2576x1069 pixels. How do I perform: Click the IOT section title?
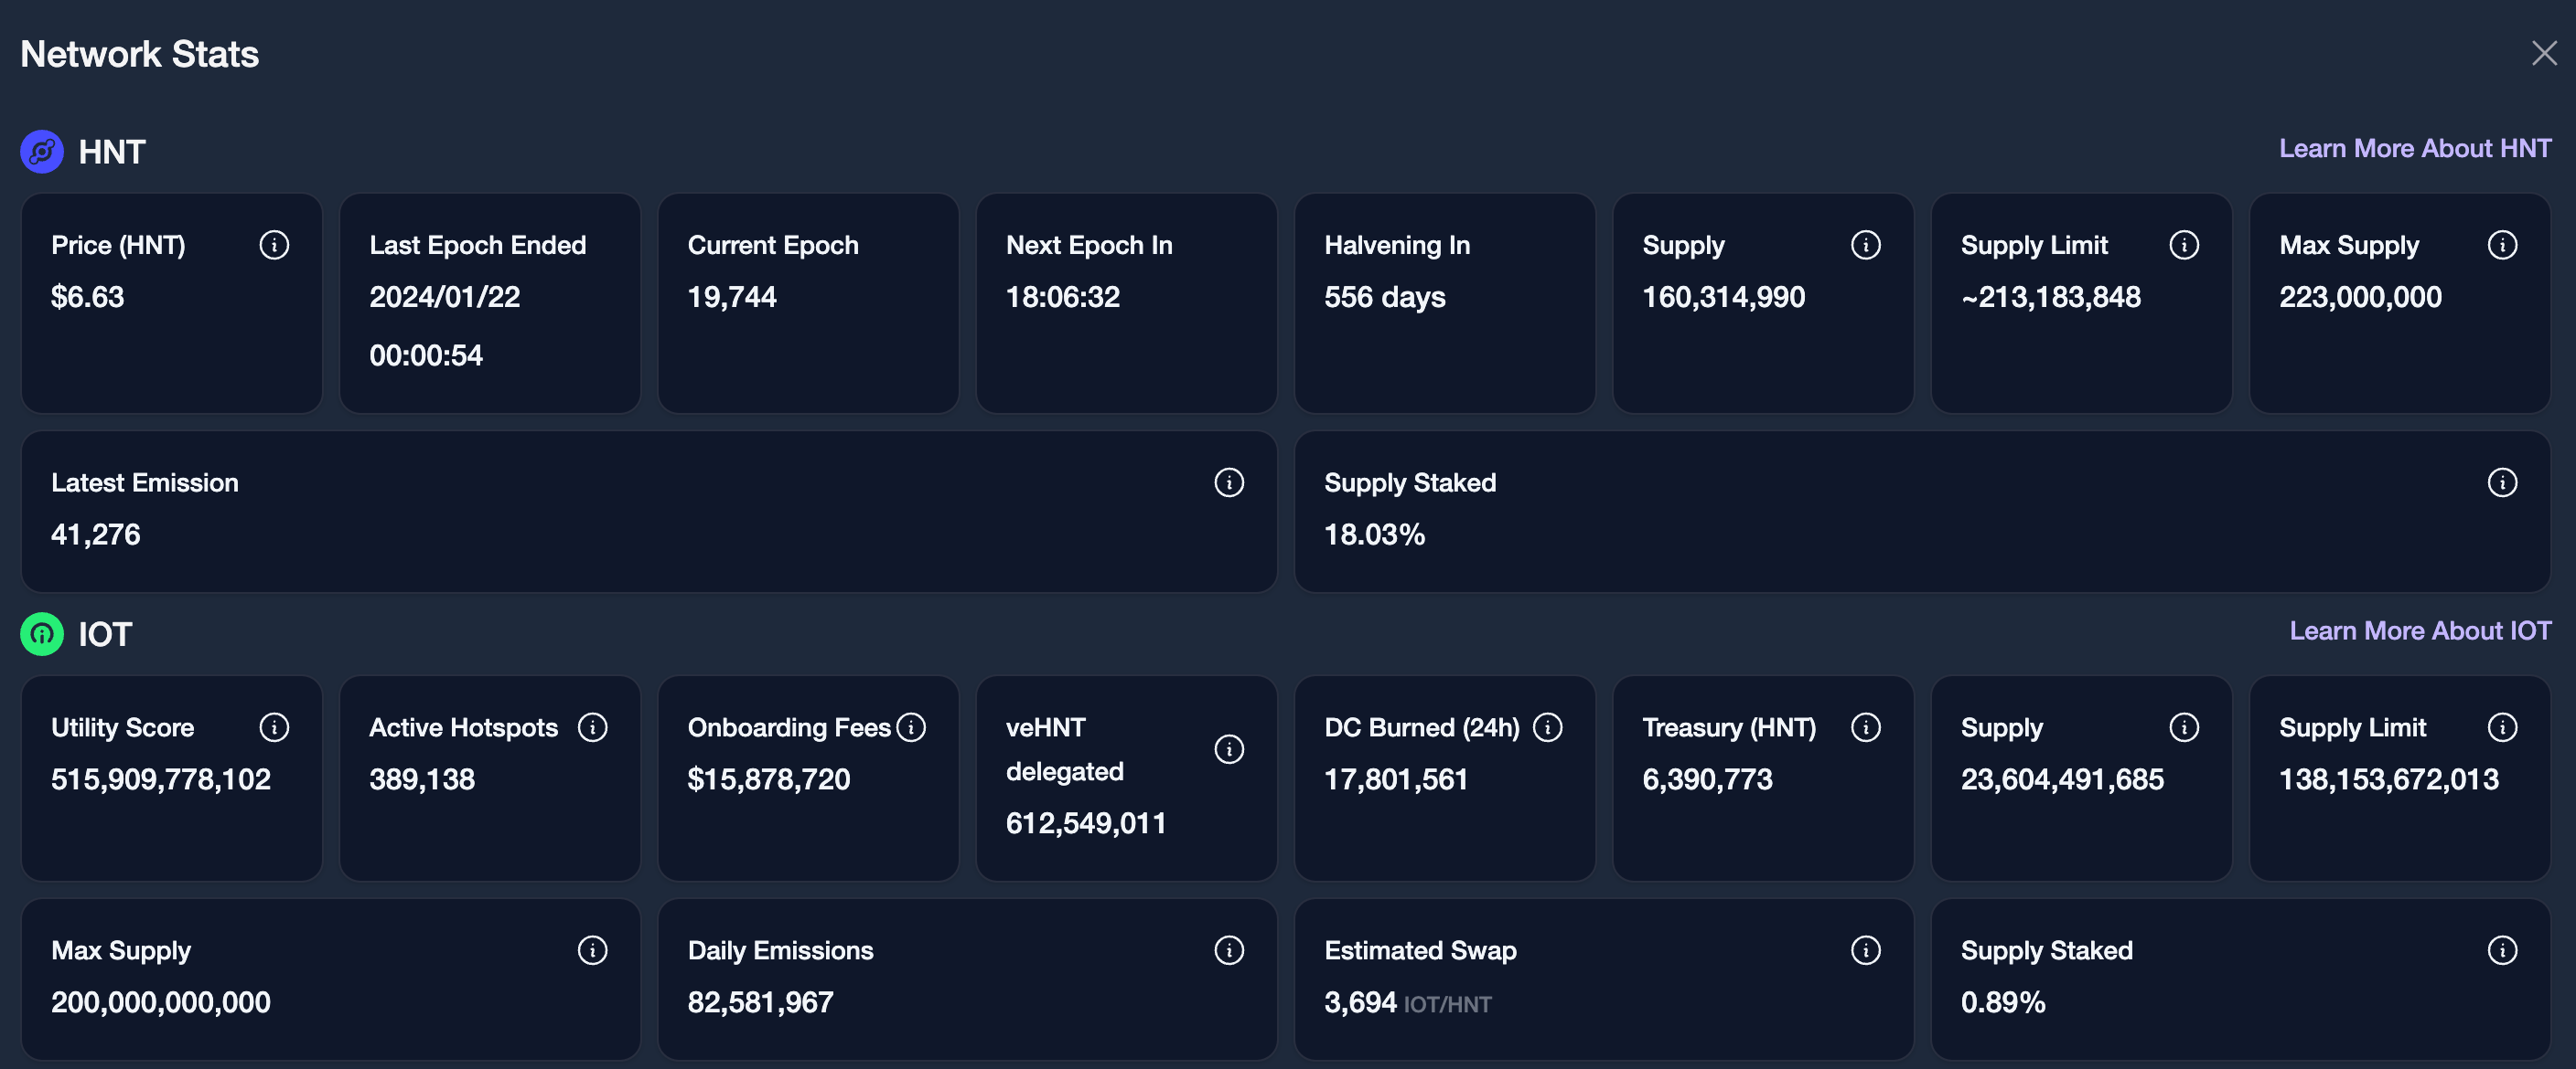click(x=105, y=634)
